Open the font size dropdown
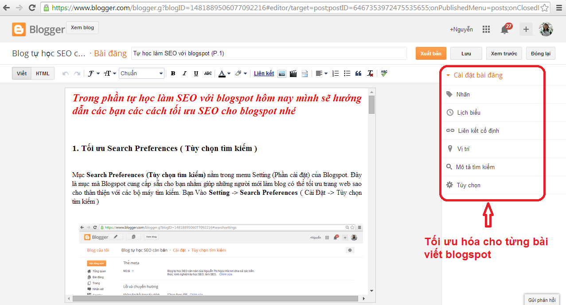 tap(110, 73)
